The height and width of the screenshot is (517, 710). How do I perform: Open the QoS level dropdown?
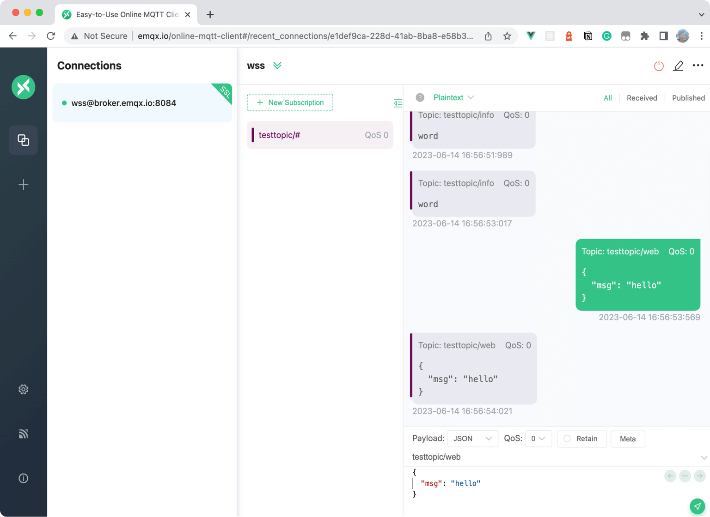538,439
